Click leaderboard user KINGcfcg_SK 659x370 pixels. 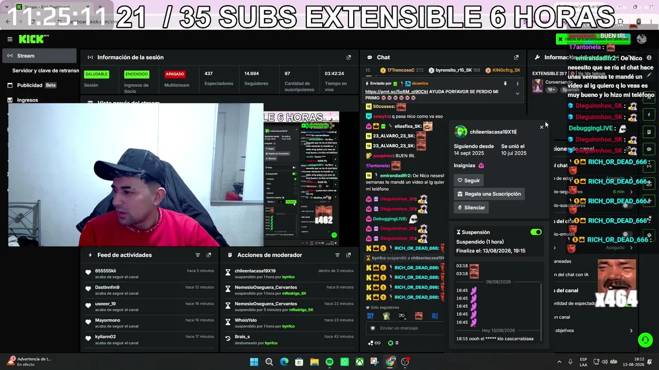pos(506,70)
